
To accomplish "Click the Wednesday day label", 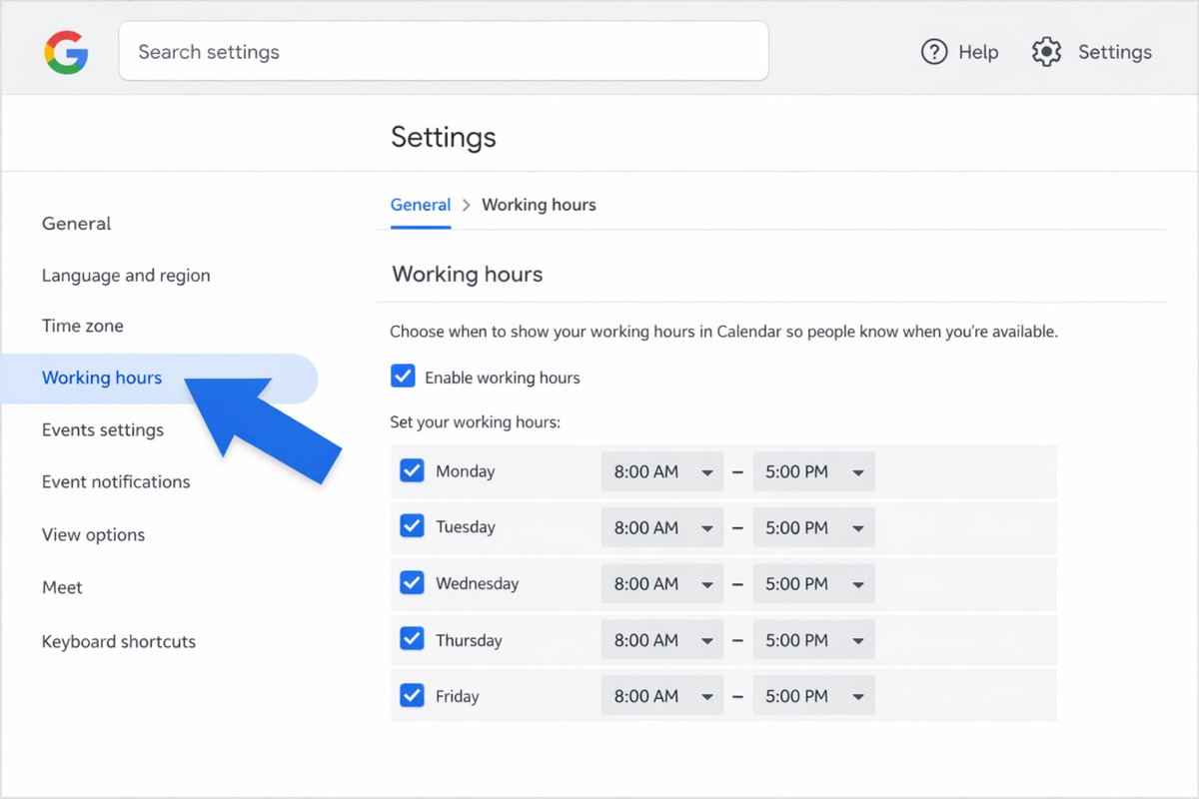I will 478,583.
